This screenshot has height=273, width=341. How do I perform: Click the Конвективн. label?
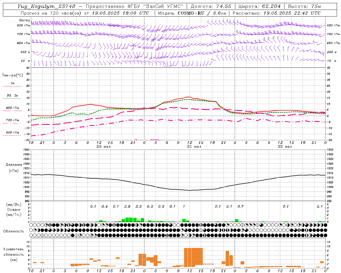[x=14, y=249]
